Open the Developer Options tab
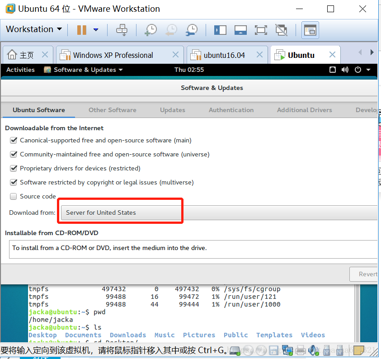Viewport: 381px width, 359px height. click(x=367, y=110)
